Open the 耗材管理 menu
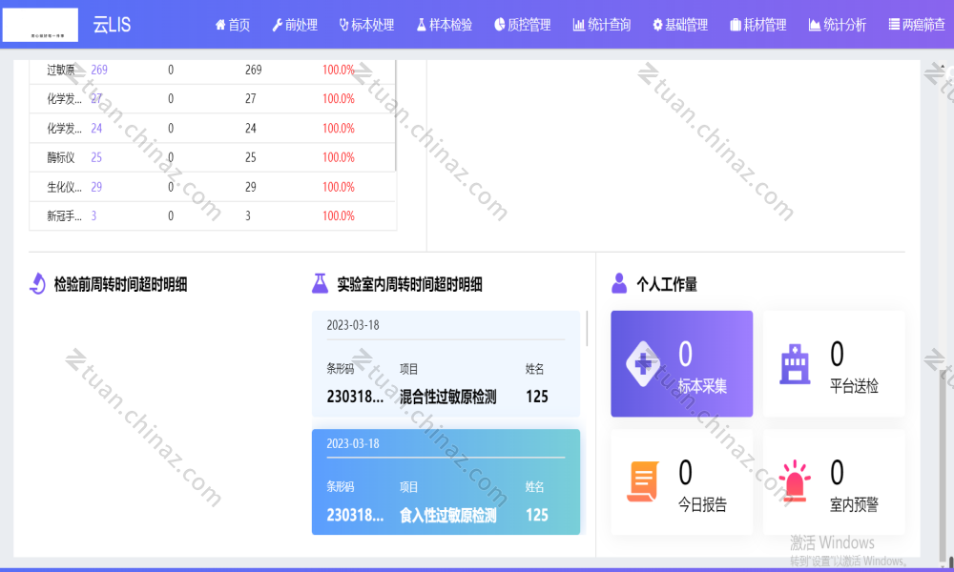 click(758, 25)
